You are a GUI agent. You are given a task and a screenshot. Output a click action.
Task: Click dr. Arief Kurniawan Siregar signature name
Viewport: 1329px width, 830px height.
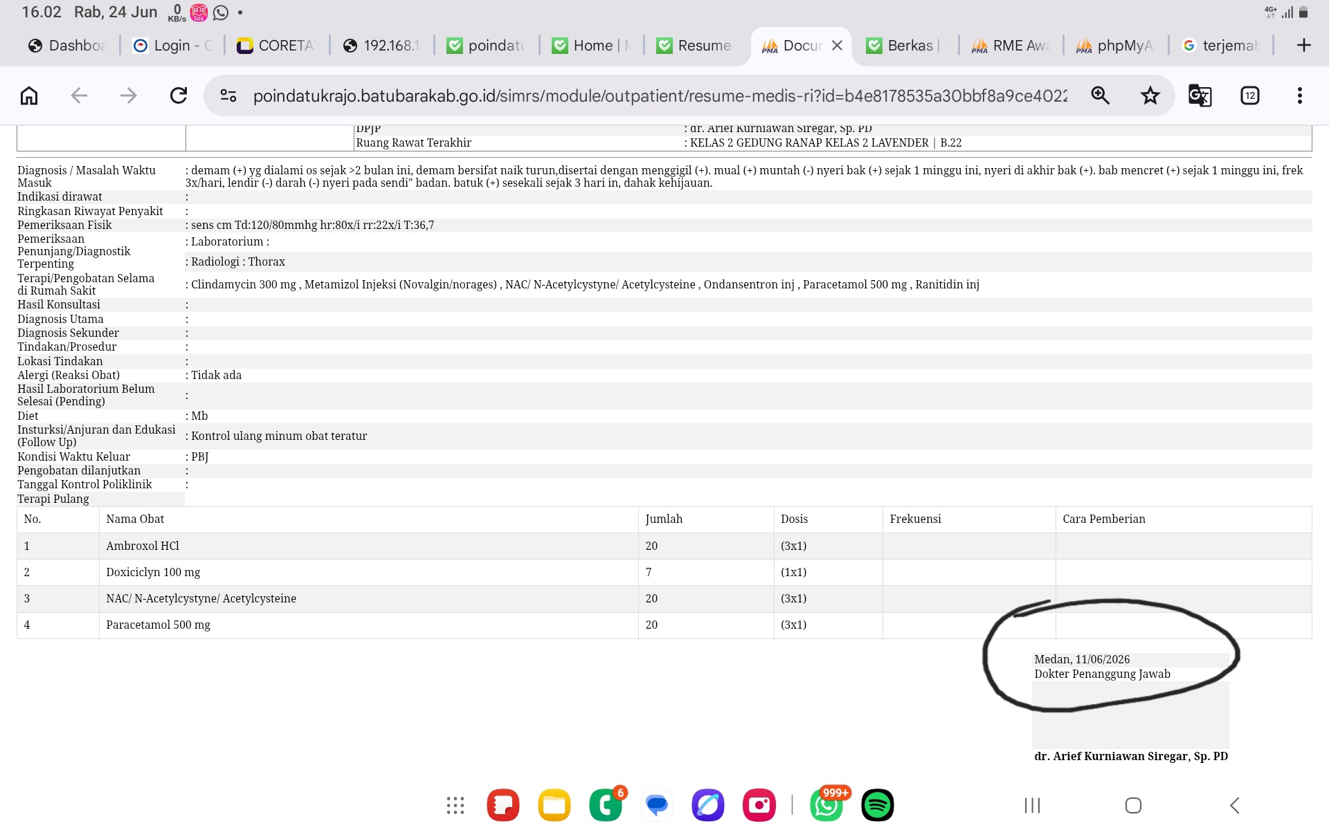pyautogui.click(x=1131, y=756)
